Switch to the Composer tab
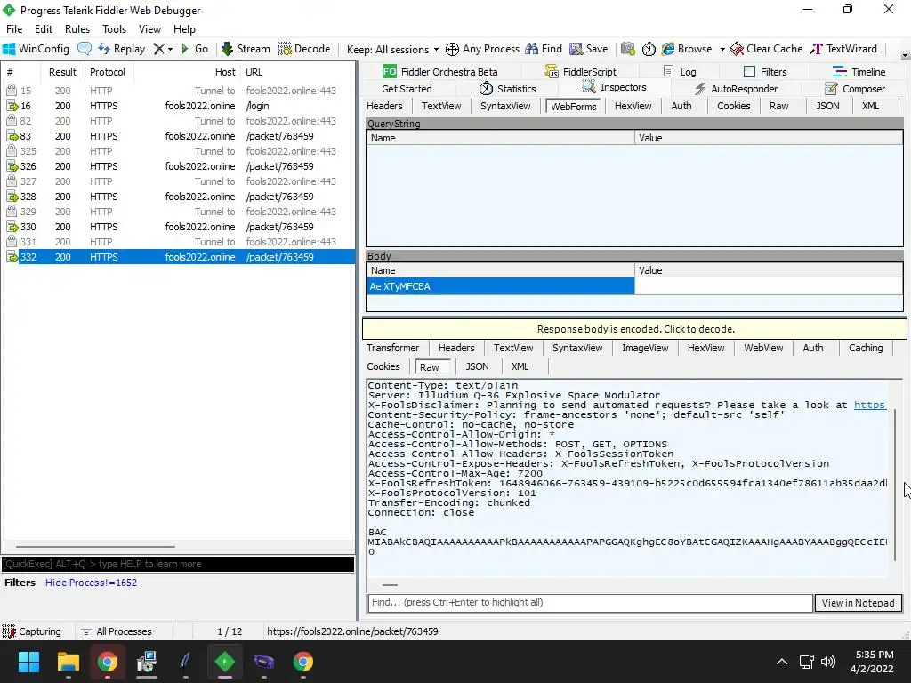Viewport: 911px width, 683px height. coord(855,88)
